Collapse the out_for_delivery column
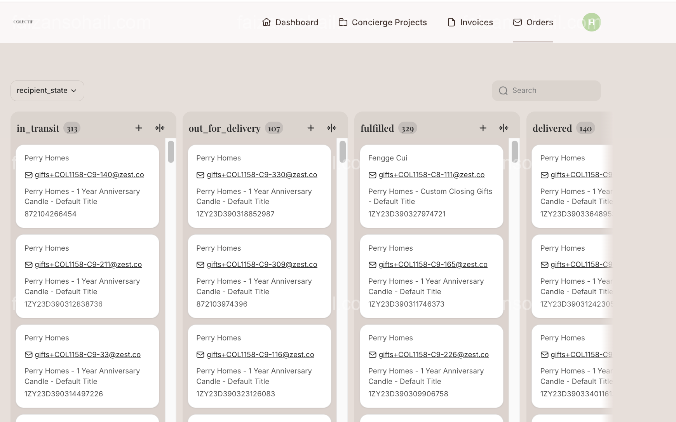 click(331, 128)
